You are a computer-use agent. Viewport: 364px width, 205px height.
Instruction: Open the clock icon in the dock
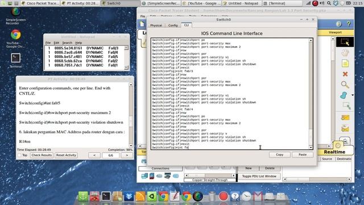coord(246,196)
